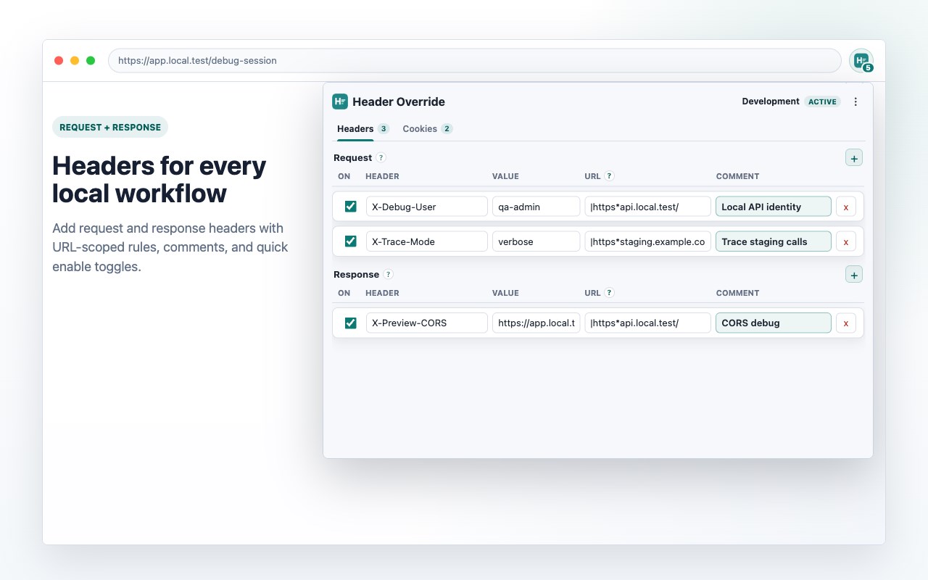Add a new Request header row
928x580 pixels.
854,158
